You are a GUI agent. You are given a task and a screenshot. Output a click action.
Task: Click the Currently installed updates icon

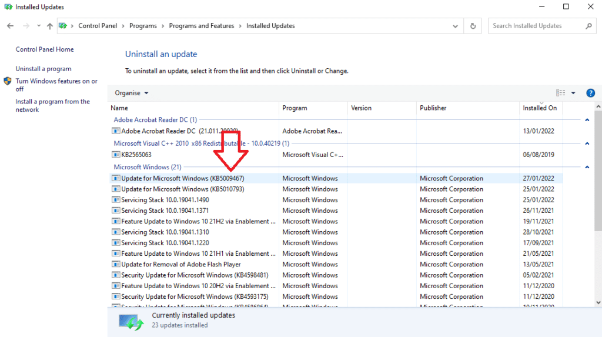click(131, 322)
